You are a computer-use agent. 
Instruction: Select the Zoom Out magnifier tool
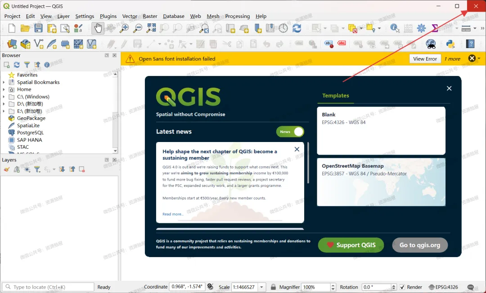[x=138, y=28]
